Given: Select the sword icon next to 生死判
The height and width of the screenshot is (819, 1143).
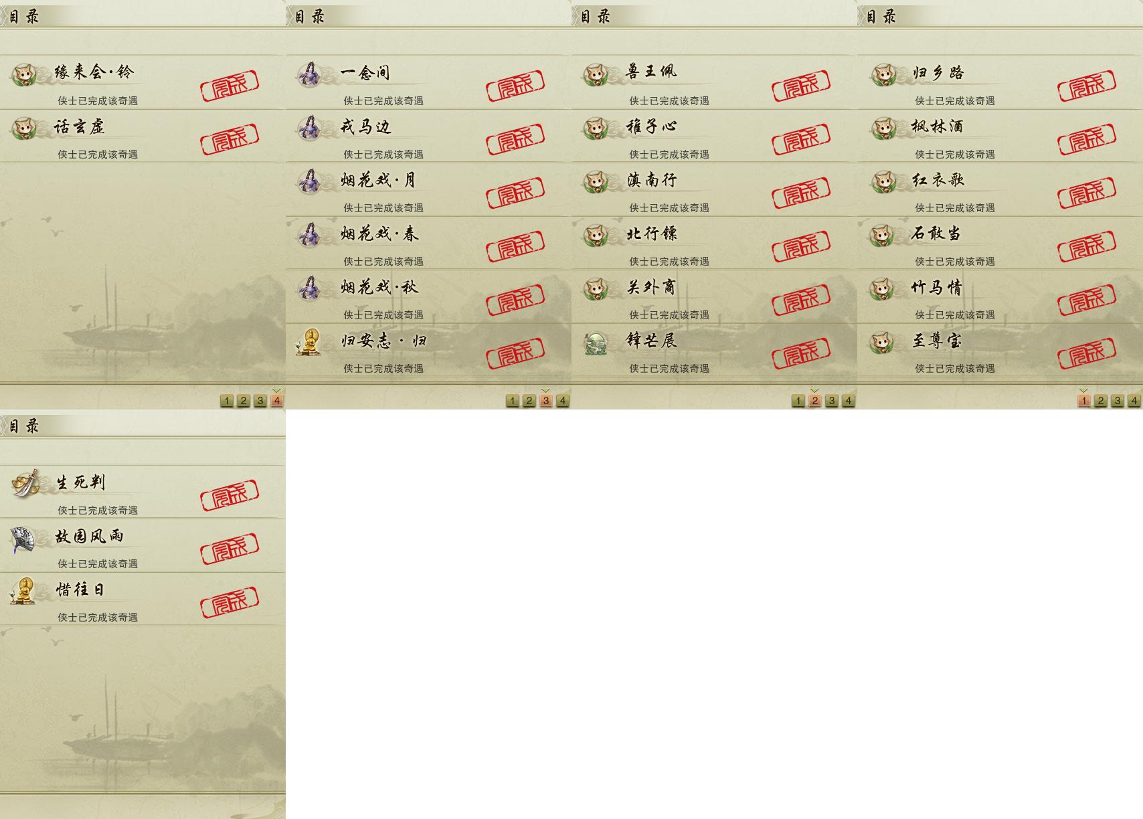Looking at the screenshot, I should [25, 483].
